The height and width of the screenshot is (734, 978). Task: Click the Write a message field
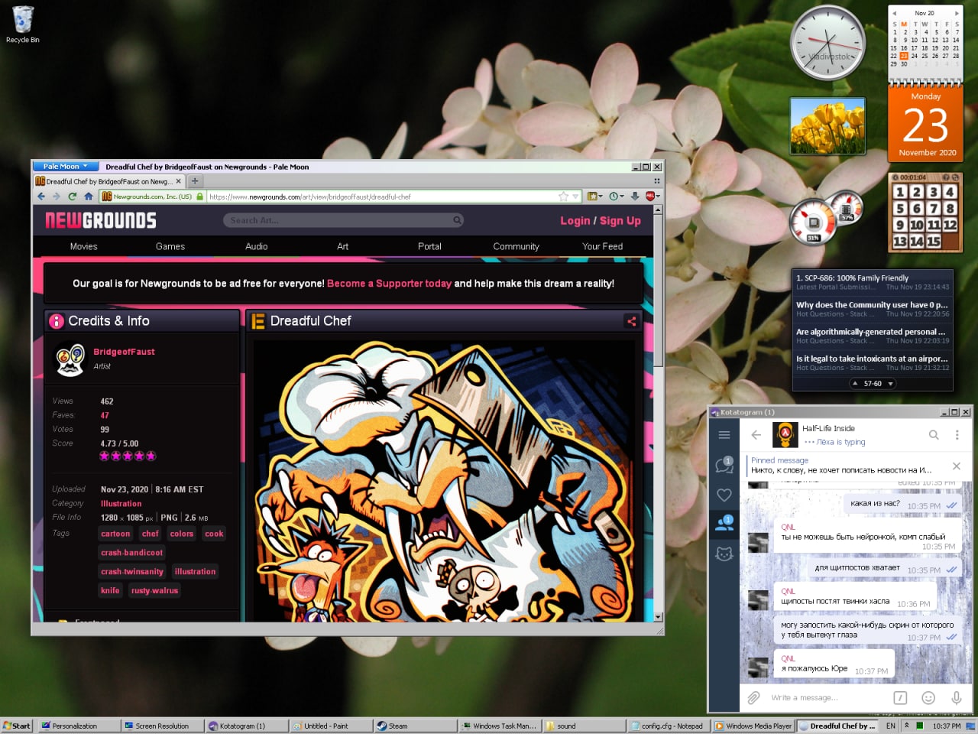[827, 697]
